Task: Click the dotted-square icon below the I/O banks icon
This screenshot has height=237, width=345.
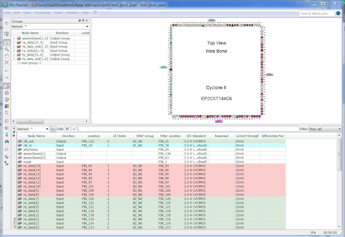Action: coord(6,93)
